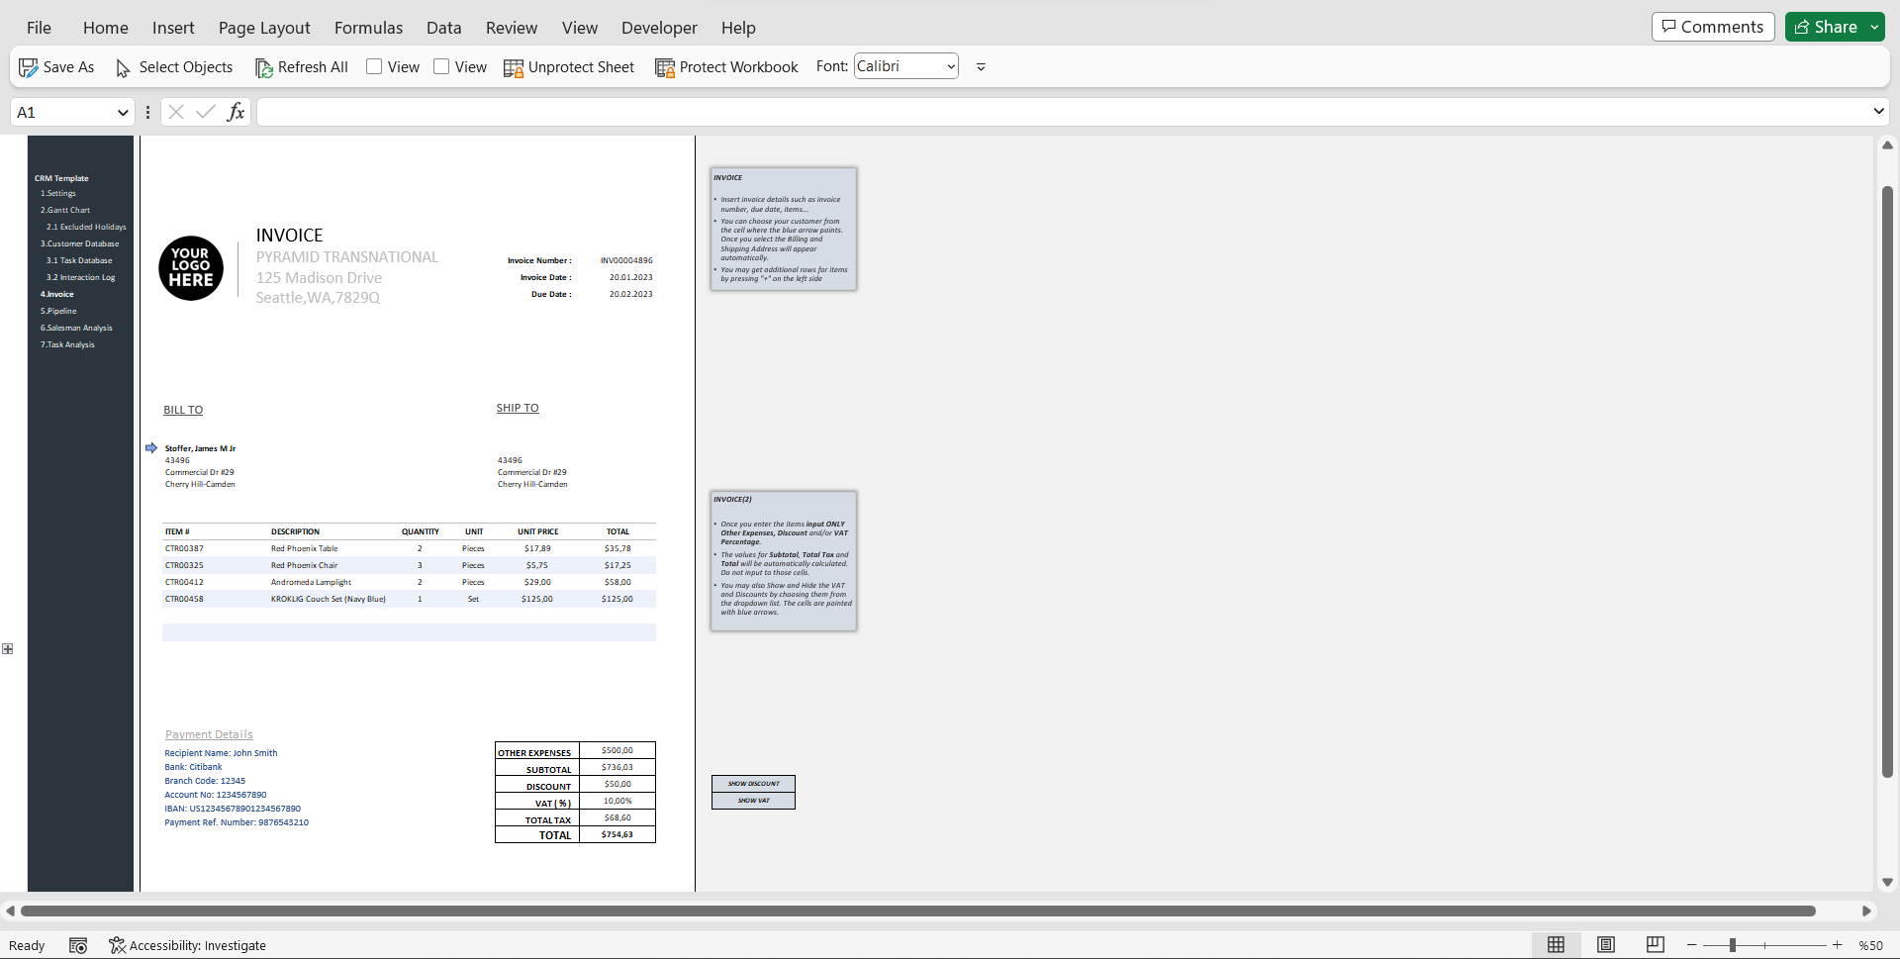This screenshot has width=1900, height=959.
Task: Open the View tab
Action: click(580, 28)
